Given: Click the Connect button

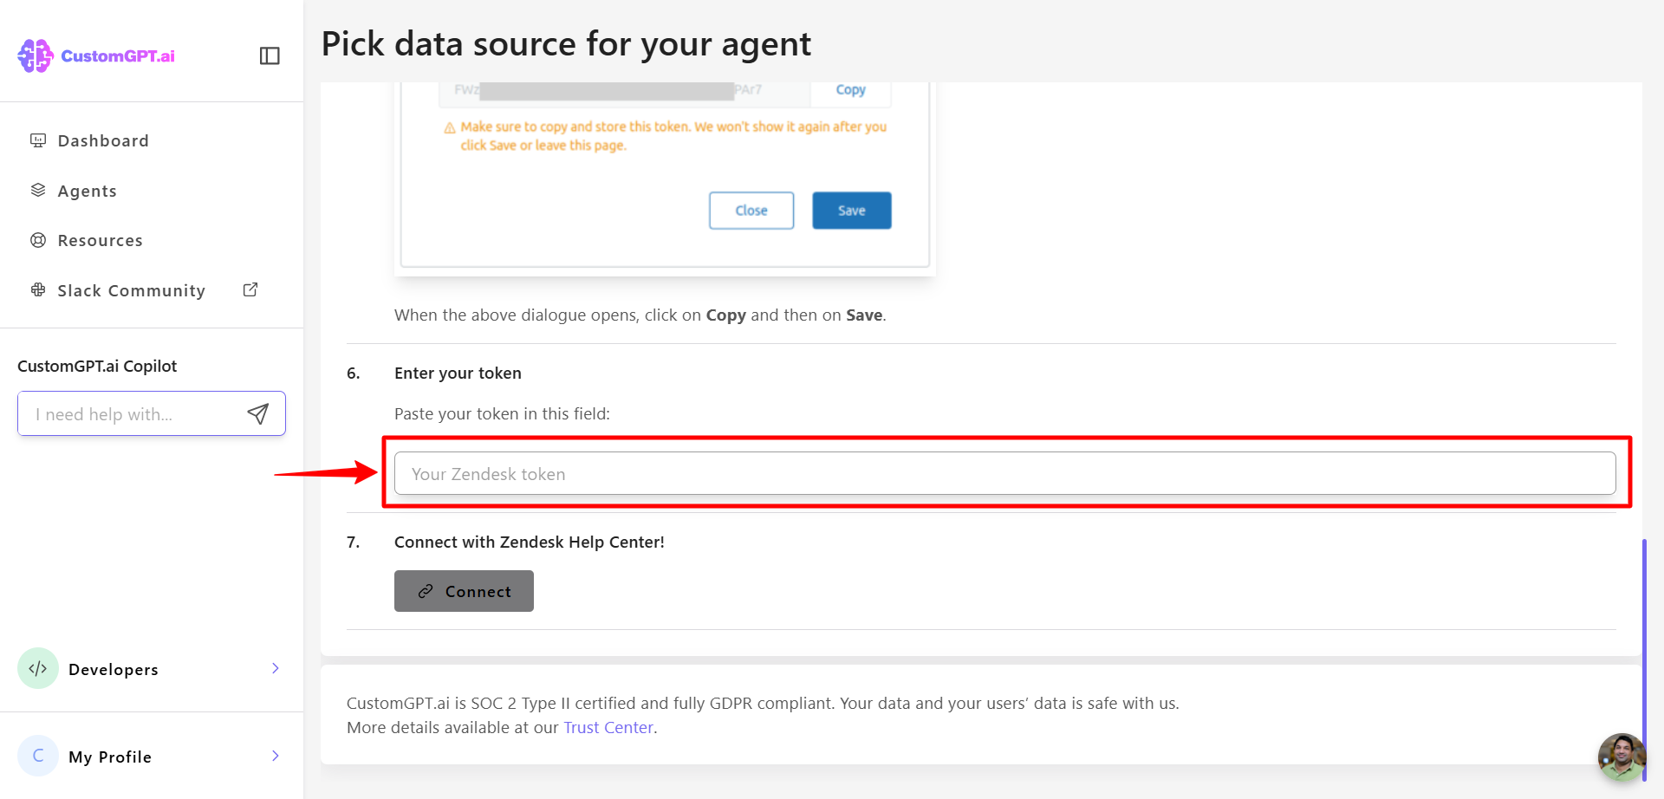Looking at the screenshot, I should pos(464,591).
